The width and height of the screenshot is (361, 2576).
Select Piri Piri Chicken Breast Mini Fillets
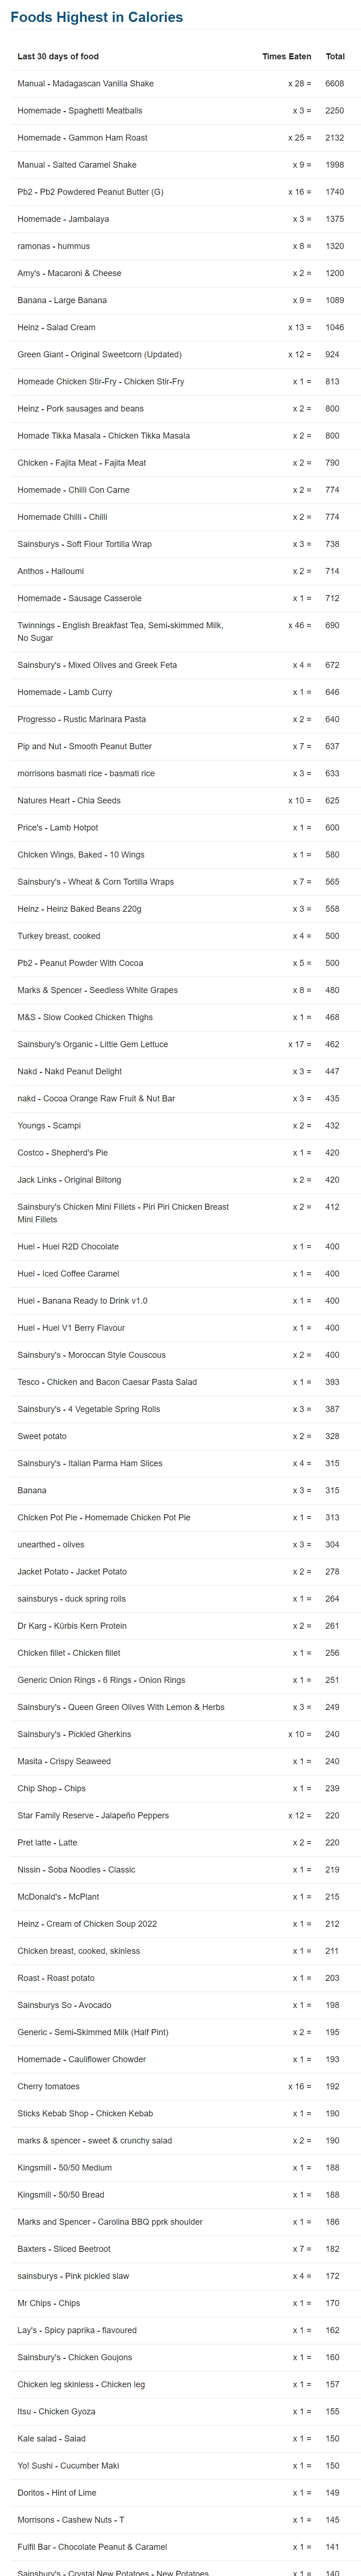click(x=180, y=1213)
